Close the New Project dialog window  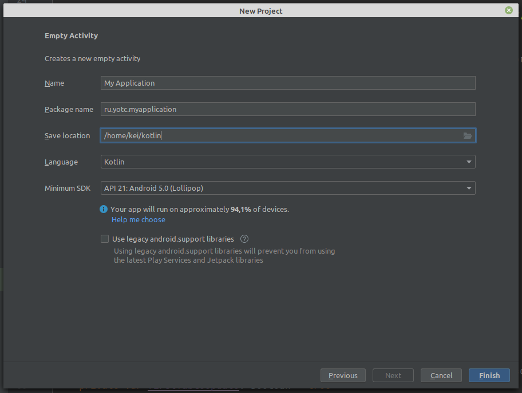click(508, 10)
